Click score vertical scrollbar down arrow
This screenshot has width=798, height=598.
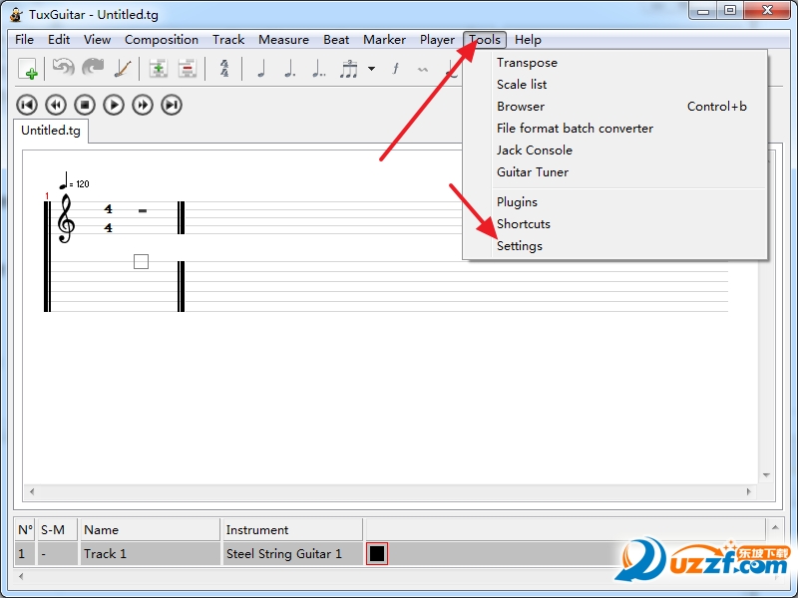[766, 475]
